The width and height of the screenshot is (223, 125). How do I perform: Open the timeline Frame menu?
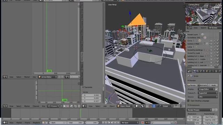[27, 123]
